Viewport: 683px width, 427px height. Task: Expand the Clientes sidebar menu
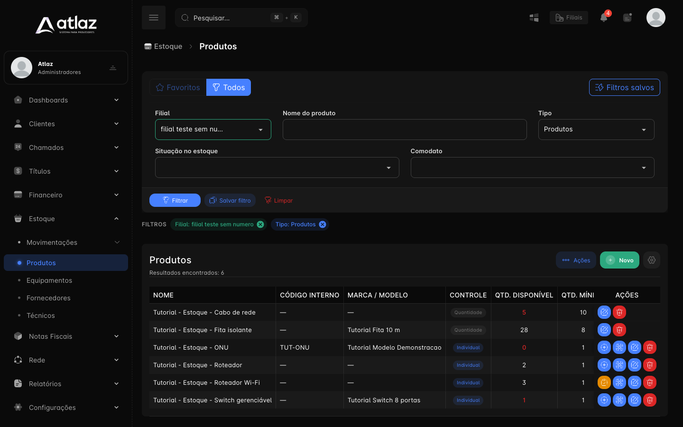(x=66, y=124)
